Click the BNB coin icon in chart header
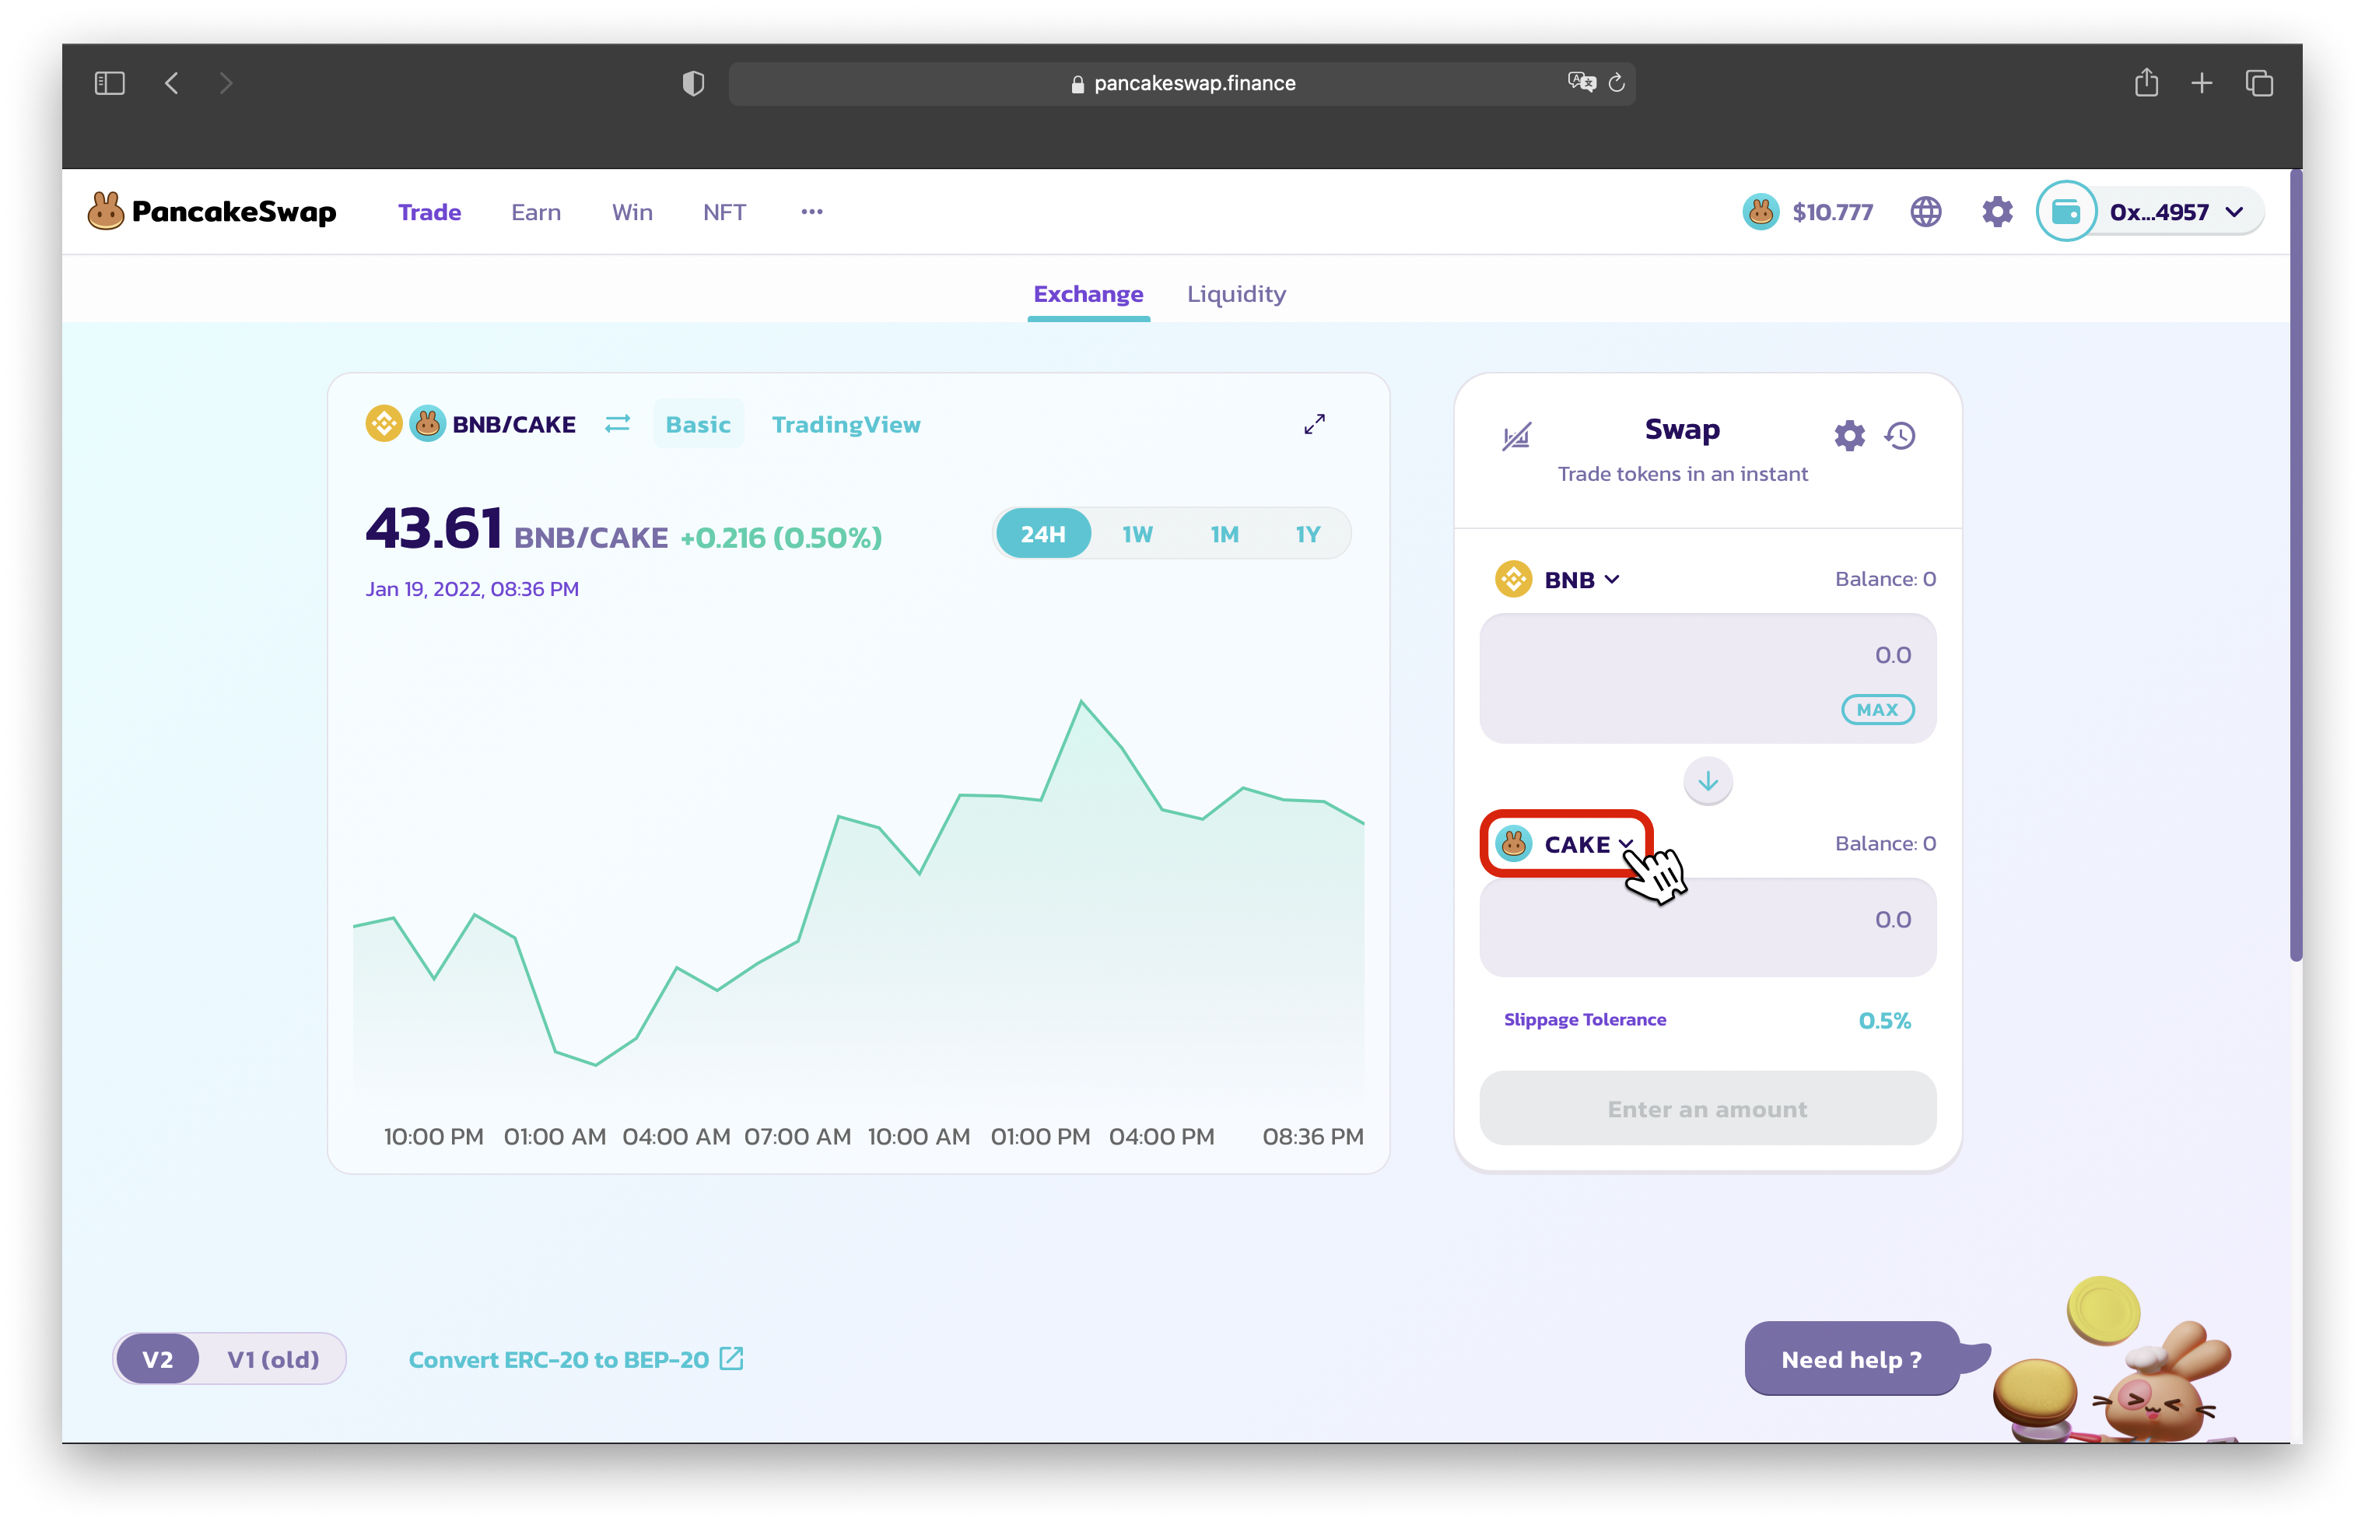This screenshot has width=2365, height=1525. (x=383, y=424)
